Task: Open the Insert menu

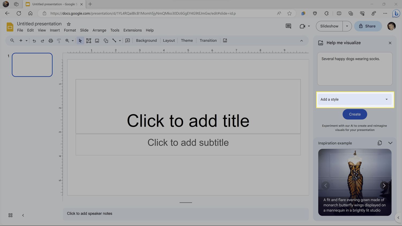Action: 55,30
